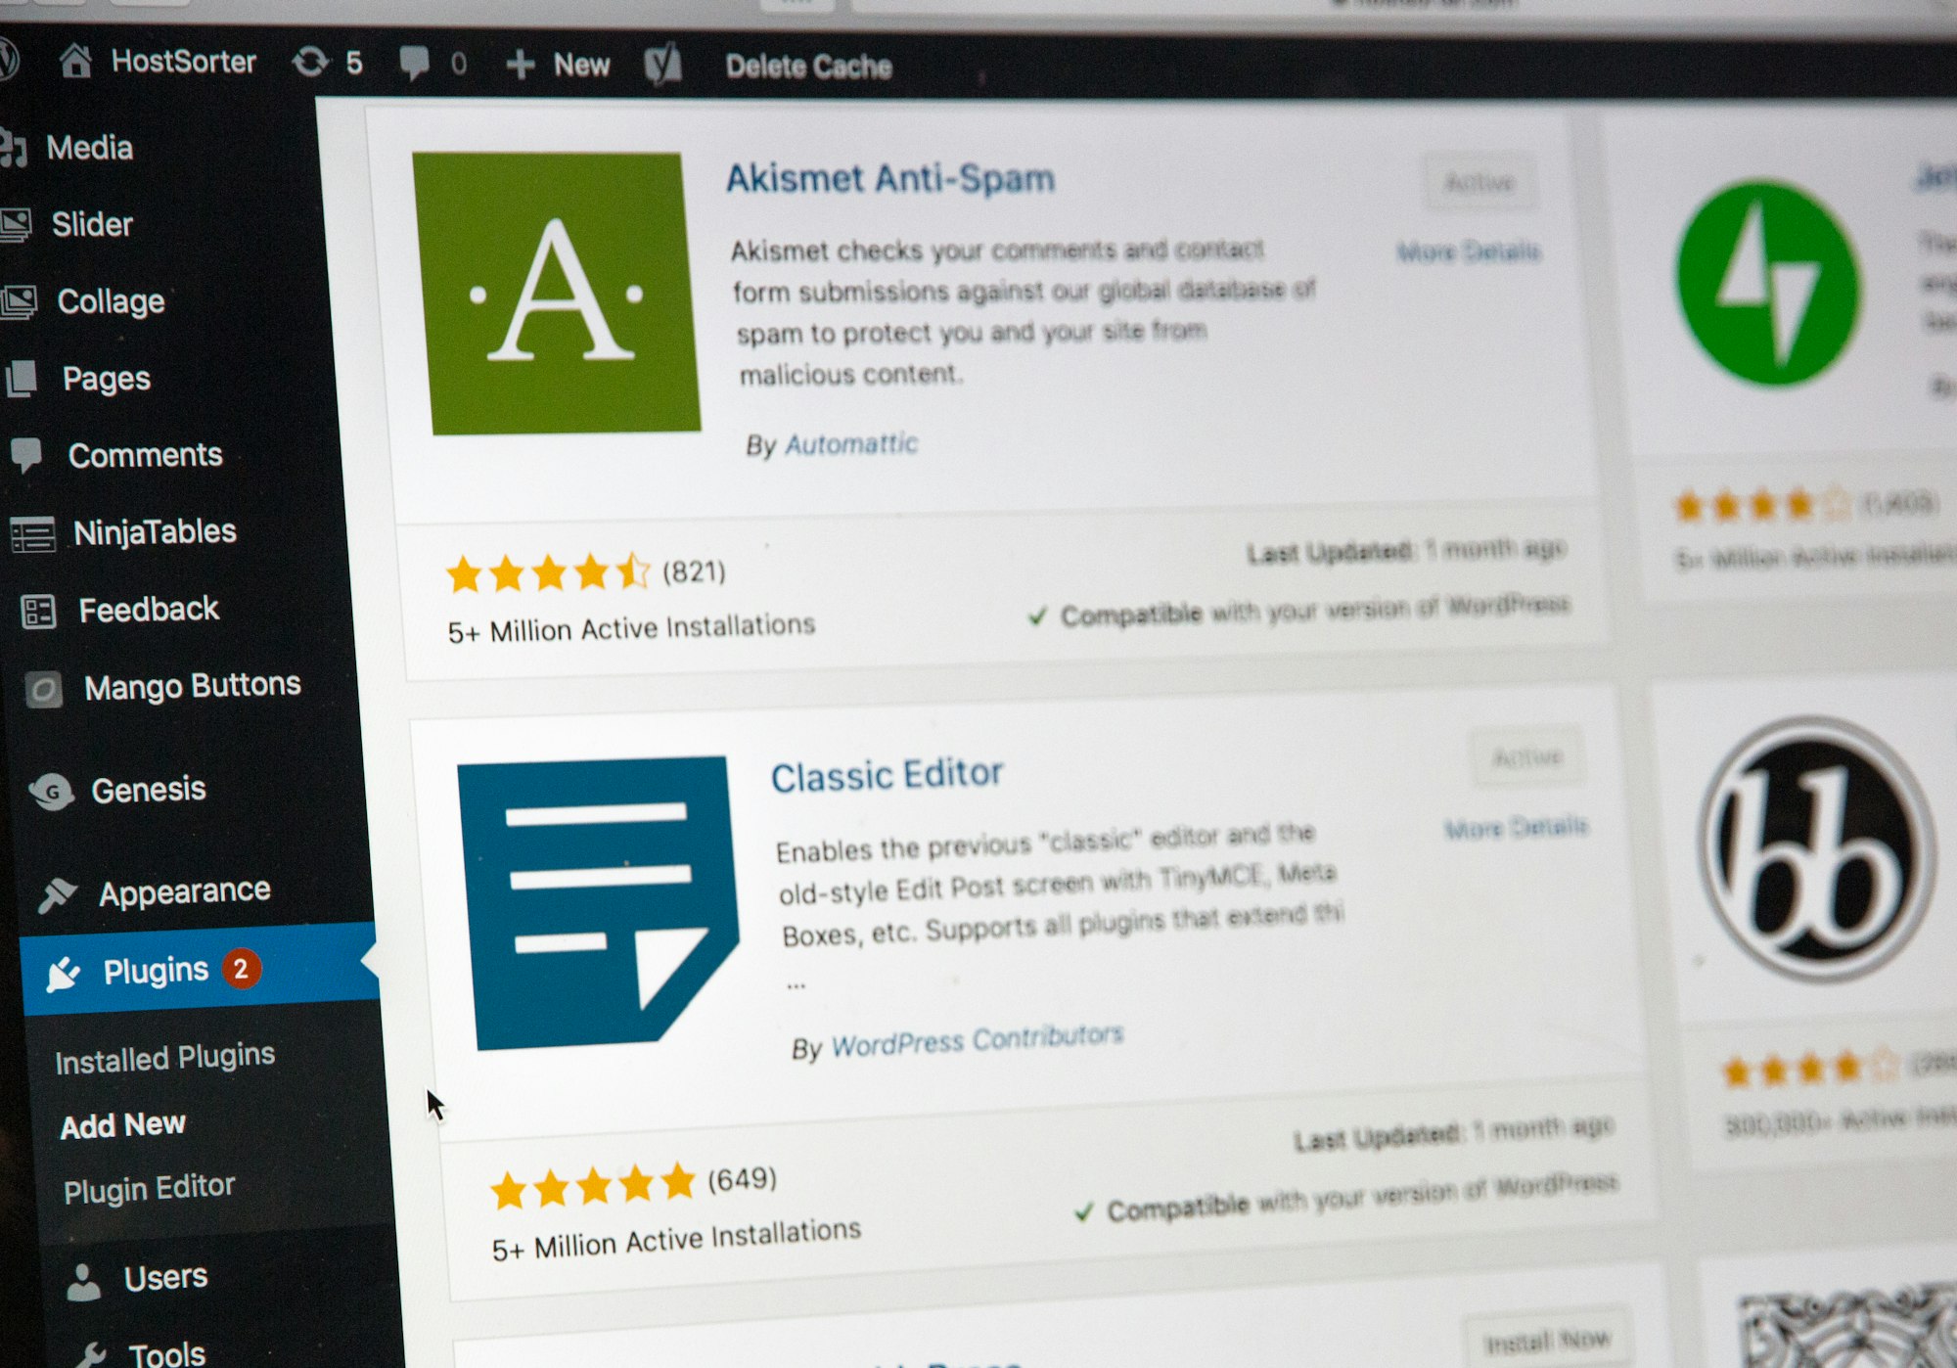Toggle the Plugins notification badge
1957x1368 pixels.
click(x=241, y=970)
